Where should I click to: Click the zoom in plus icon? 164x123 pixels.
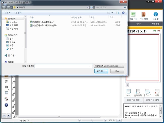click(105, 120)
